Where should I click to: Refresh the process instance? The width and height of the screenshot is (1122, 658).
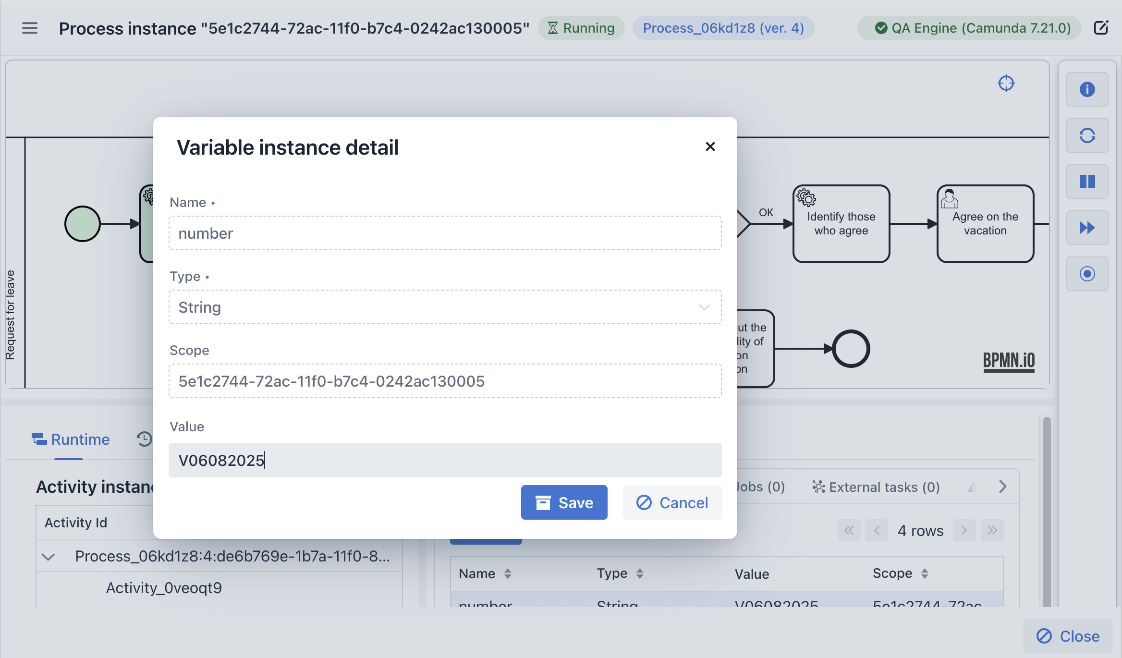click(x=1087, y=135)
